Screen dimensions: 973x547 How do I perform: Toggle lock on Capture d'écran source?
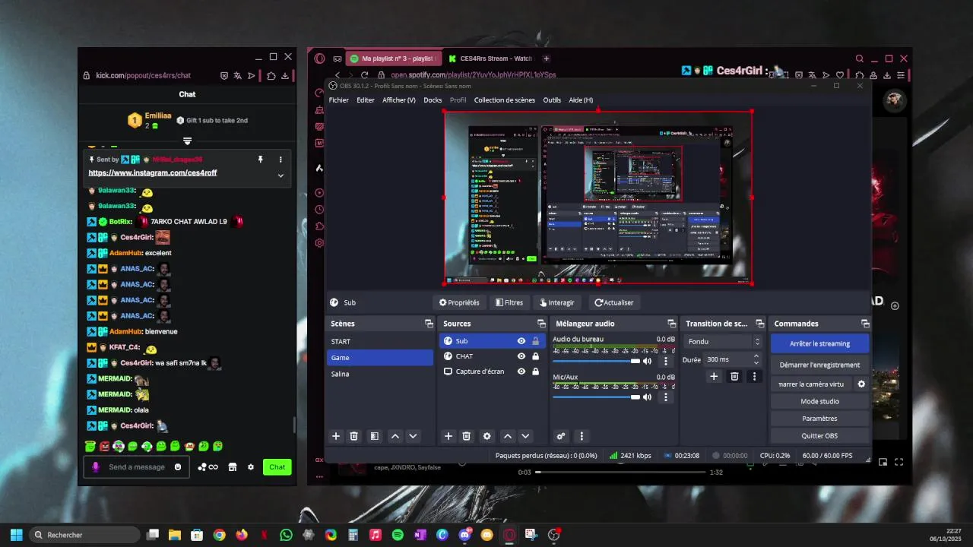tap(536, 372)
